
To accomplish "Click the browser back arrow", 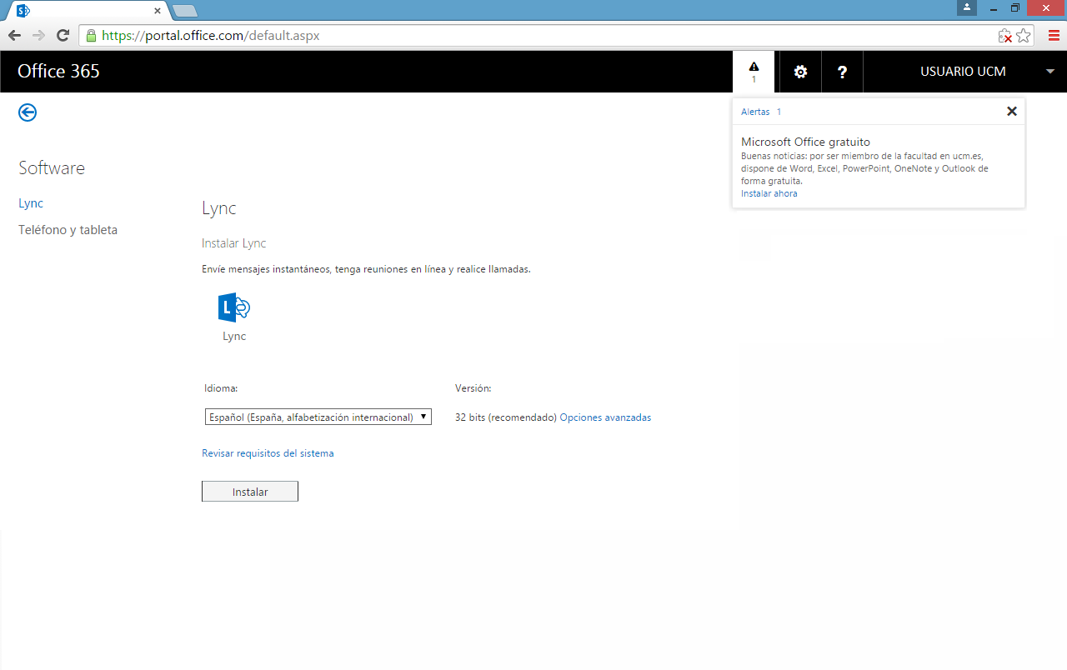I will click(14, 36).
